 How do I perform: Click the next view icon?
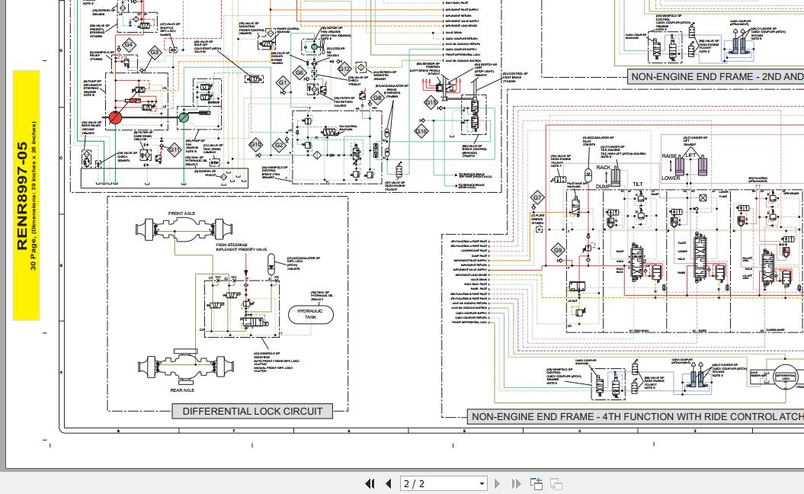556,483
